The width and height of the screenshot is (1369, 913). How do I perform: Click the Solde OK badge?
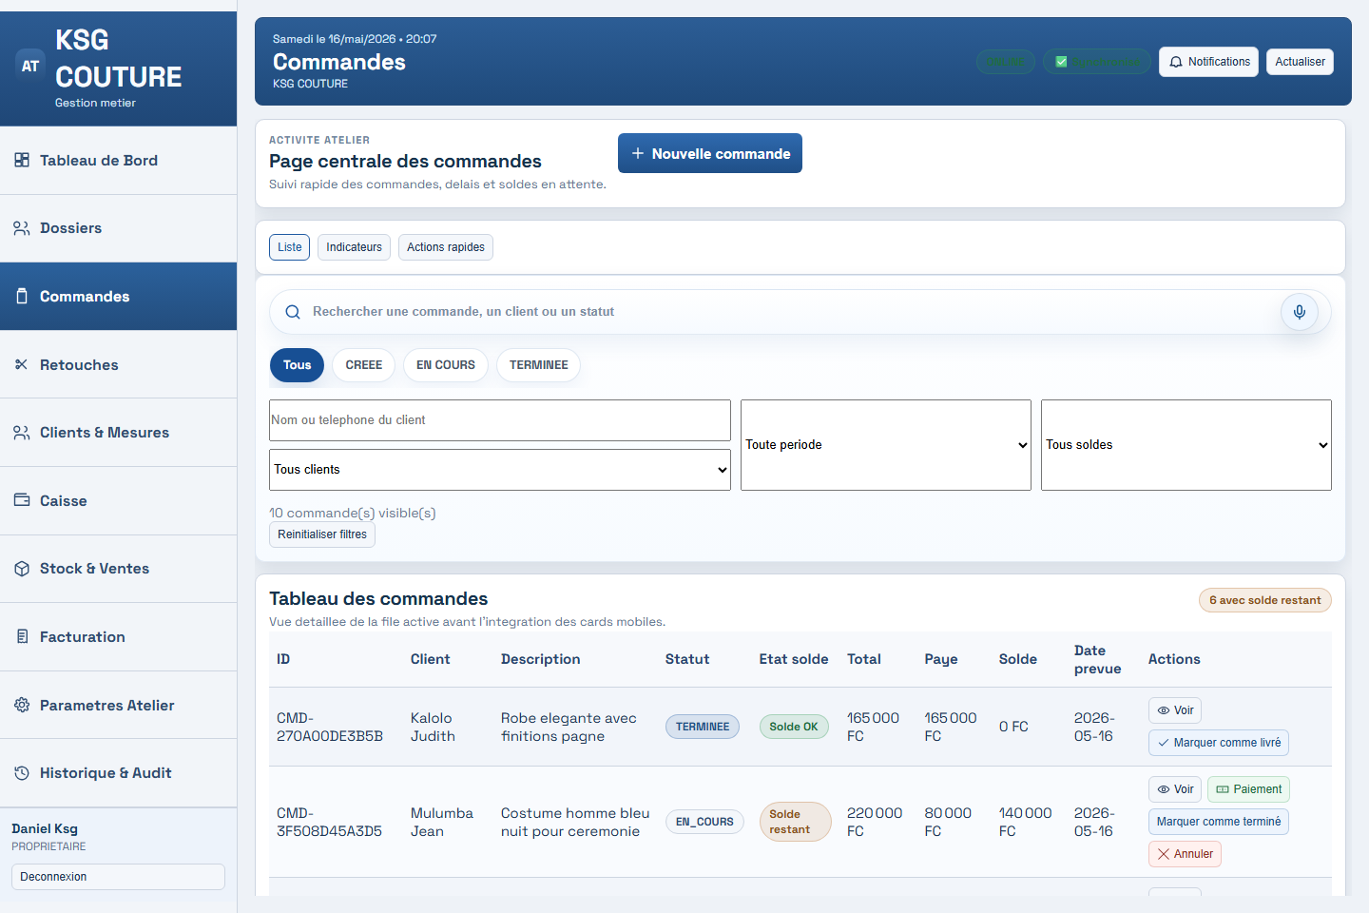794,727
